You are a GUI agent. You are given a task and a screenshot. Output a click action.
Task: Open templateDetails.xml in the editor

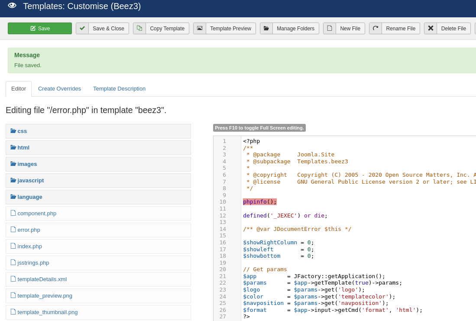[42, 279]
